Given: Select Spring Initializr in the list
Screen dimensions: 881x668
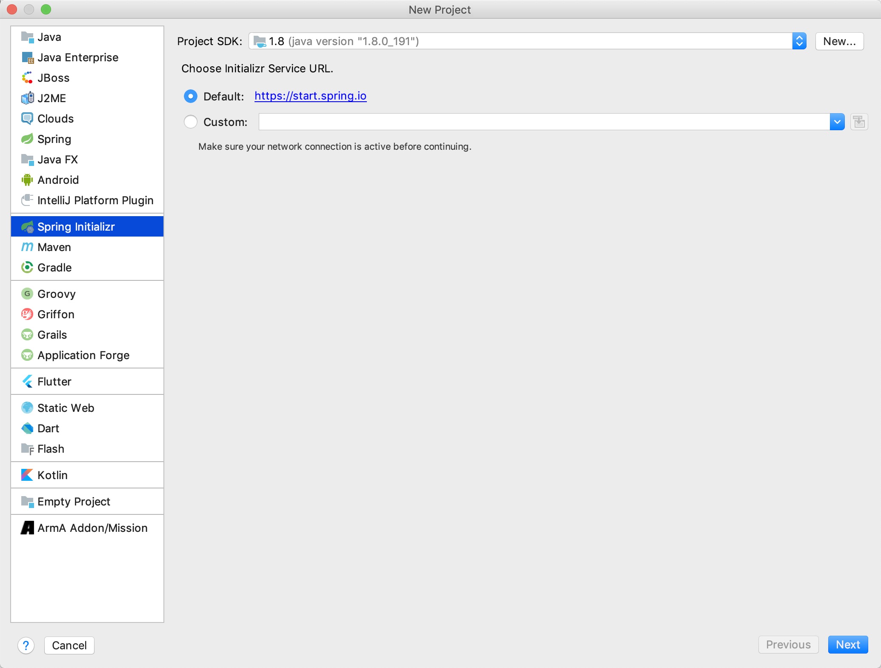Looking at the screenshot, I should [x=87, y=227].
